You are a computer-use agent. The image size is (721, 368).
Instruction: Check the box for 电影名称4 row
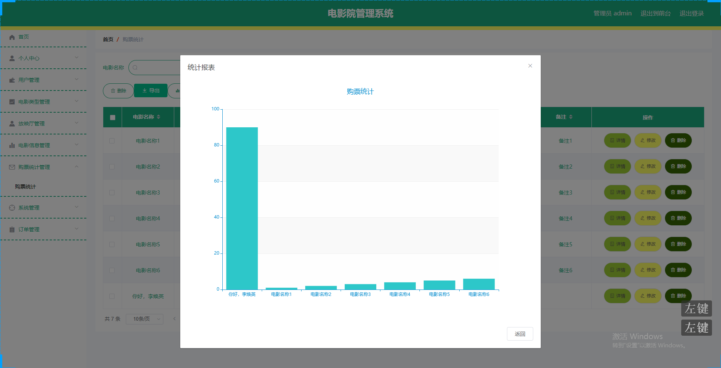pyautogui.click(x=112, y=219)
